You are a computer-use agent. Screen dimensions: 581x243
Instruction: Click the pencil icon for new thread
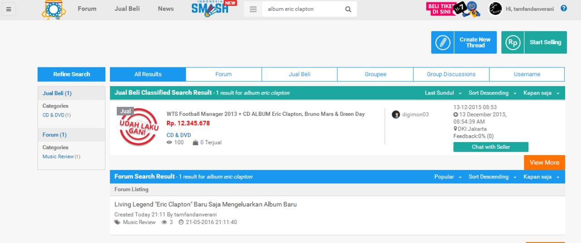pos(443,43)
